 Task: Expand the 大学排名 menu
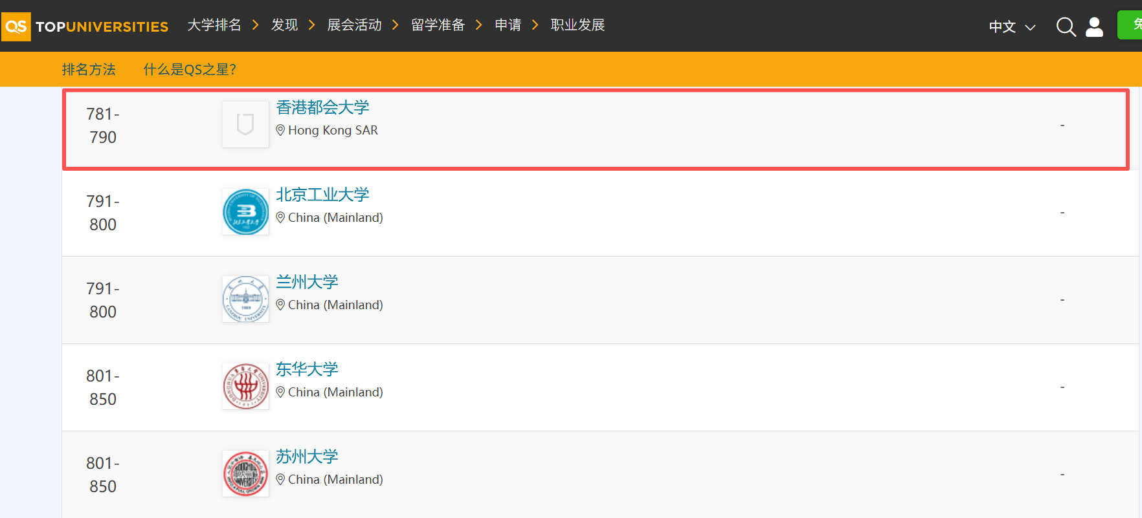(214, 25)
